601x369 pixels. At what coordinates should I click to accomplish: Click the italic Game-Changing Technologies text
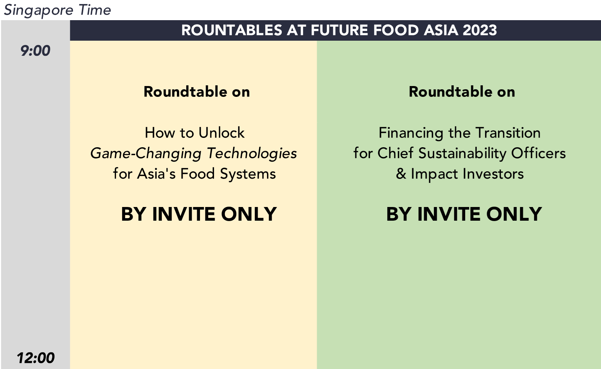[x=193, y=153]
